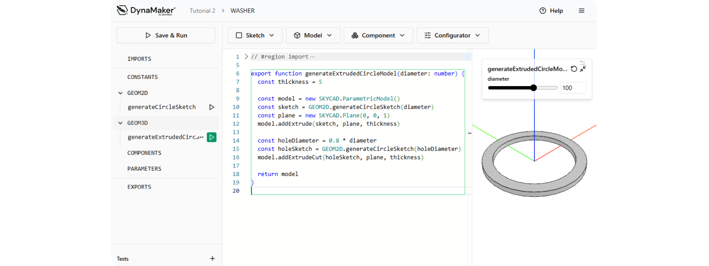Reset preview parameters with refresh icon
709x266 pixels.
(x=574, y=69)
